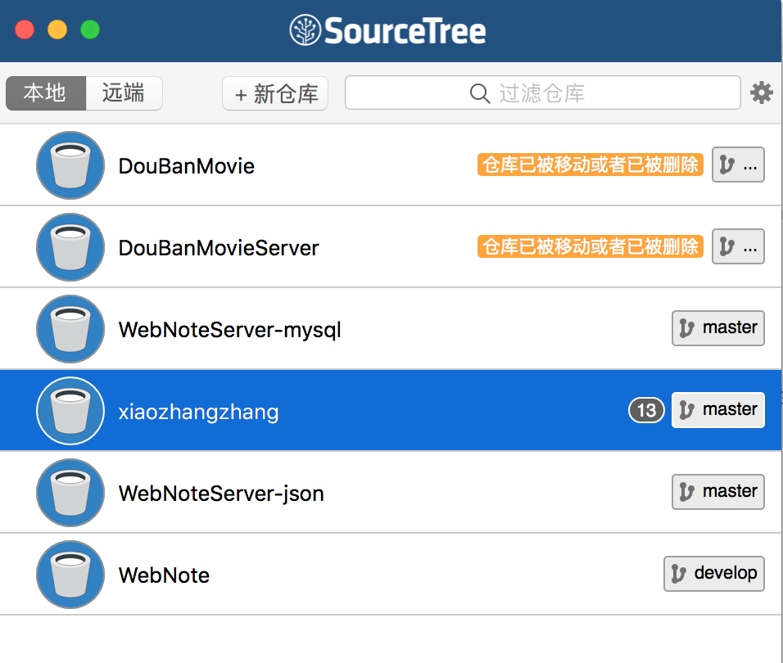Select the WebNoteServer-json repository name
This screenshot has width=783, height=663.
click(221, 494)
